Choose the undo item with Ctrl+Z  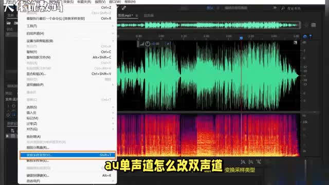[67, 8]
